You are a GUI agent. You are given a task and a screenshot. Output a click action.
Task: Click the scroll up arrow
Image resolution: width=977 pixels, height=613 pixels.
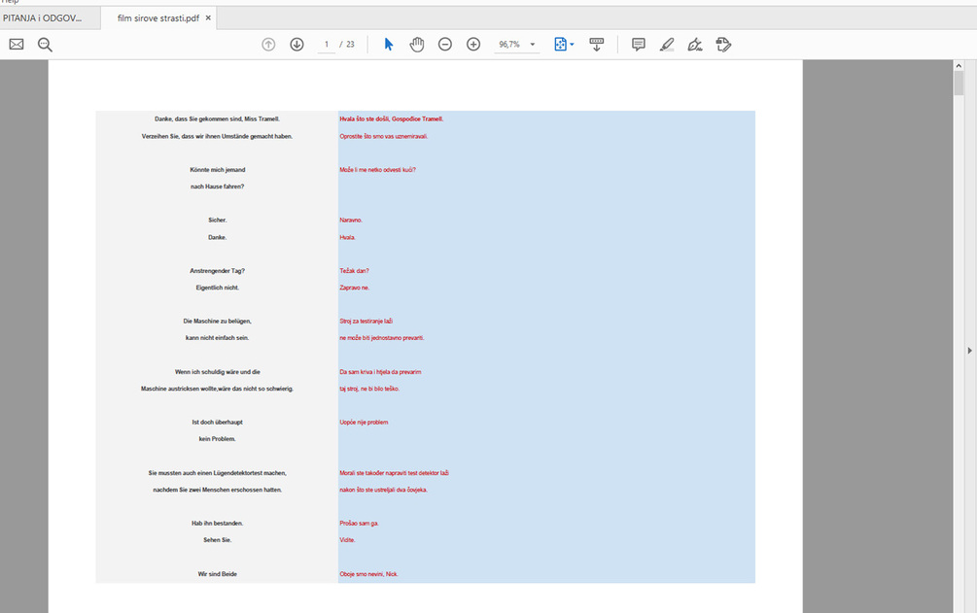[959, 65]
